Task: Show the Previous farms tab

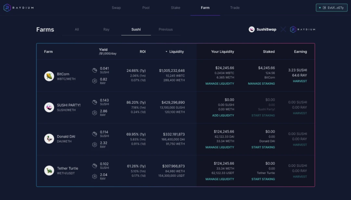Action: [x=166, y=29]
